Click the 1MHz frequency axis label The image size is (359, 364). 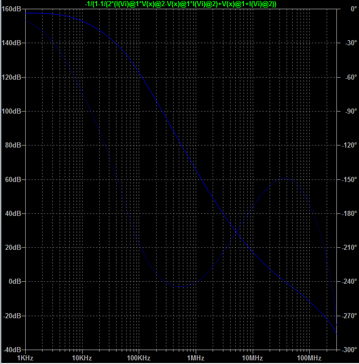196,358
